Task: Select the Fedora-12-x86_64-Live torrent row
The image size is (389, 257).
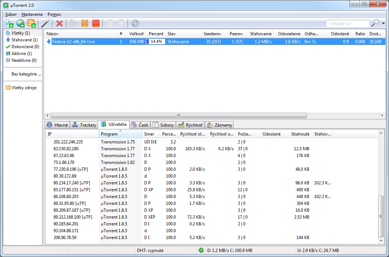Action: point(215,42)
